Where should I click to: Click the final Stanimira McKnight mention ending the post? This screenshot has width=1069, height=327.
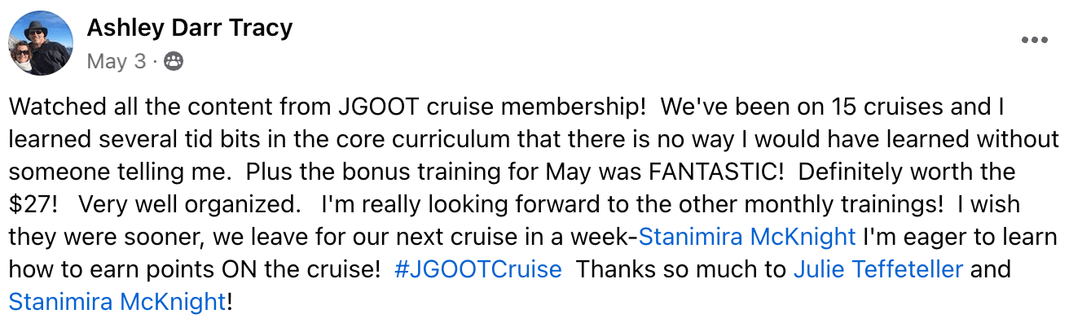pos(117,302)
